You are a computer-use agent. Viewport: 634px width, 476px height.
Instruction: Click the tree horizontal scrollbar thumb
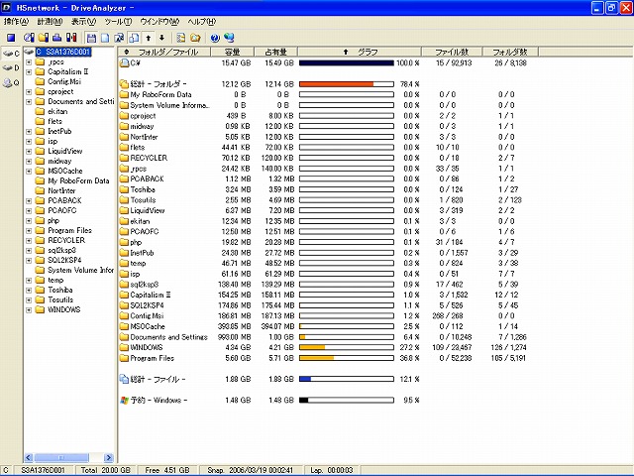coord(61,458)
